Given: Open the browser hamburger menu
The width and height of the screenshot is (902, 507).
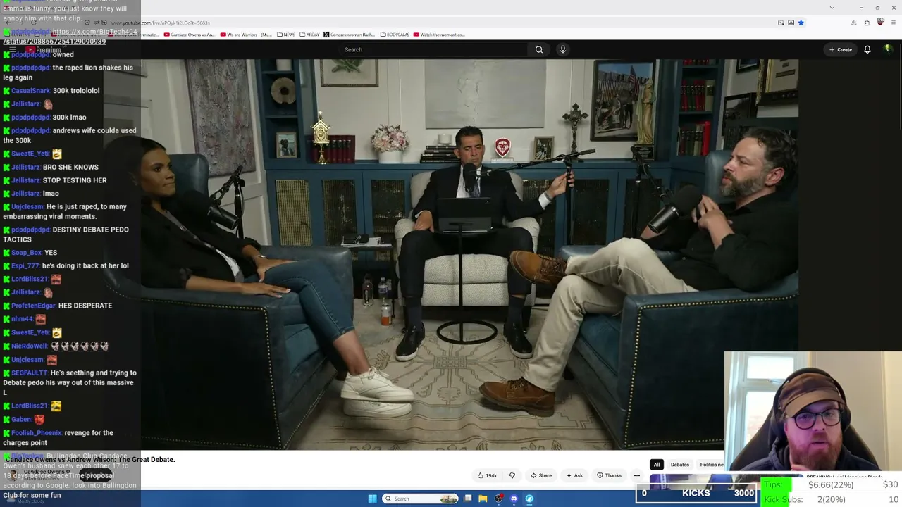Looking at the screenshot, I should [x=893, y=23].
